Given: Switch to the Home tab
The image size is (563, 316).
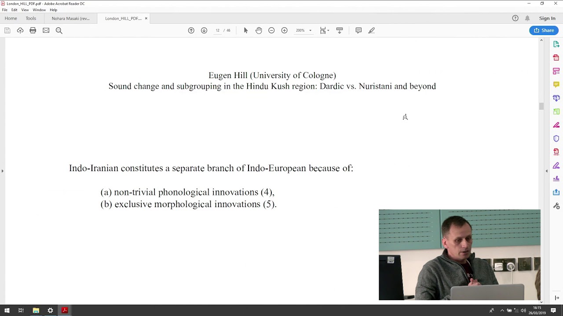Looking at the screenshot, I should pyautogui.click(x=11, y=18).
